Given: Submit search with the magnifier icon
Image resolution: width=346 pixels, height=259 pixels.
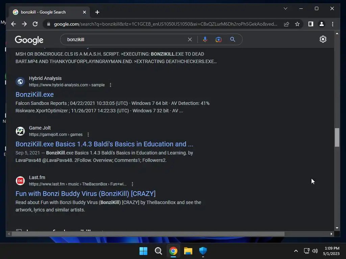Looking at the screenshot, I should 232,39.
